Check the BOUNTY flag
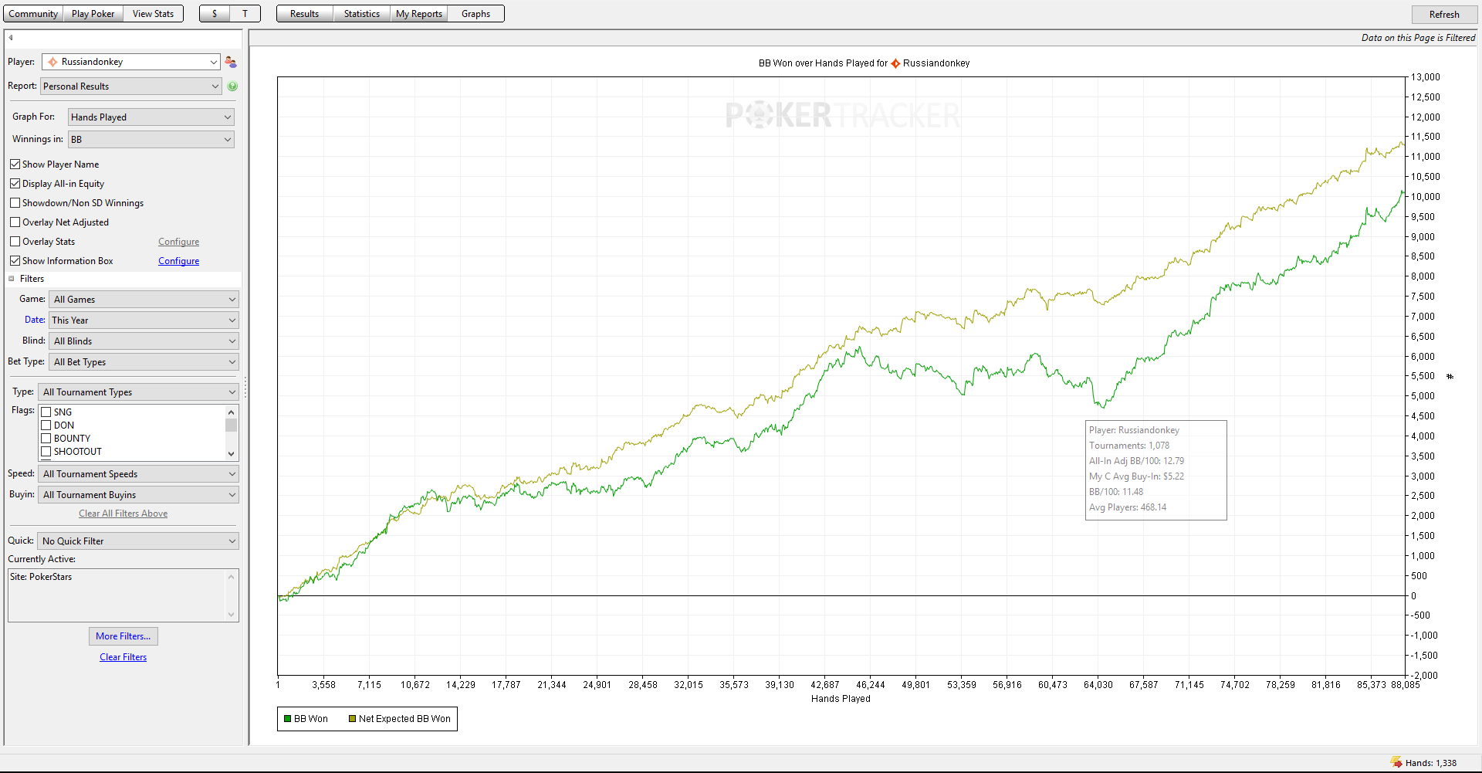This screenshot has height=773, width=1482. point(46,439)
